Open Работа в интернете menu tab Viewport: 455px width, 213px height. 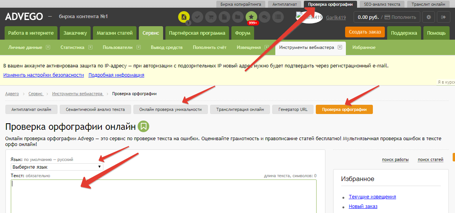31,33
